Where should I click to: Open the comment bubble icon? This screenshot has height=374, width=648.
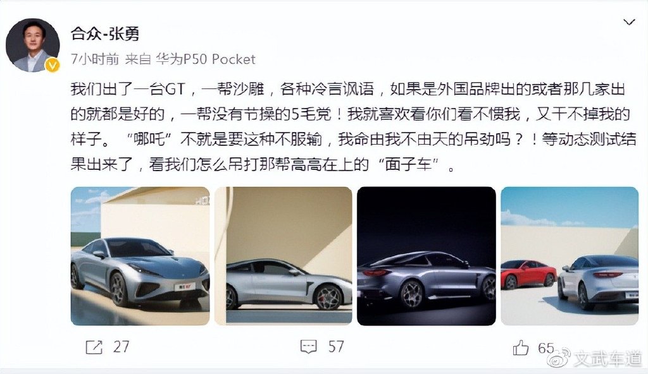pos(308,347)
